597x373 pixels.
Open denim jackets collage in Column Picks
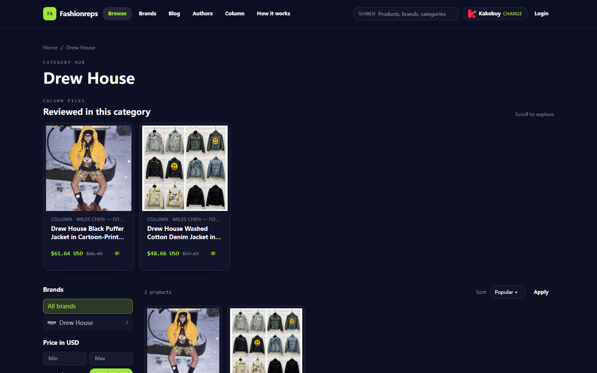(185, 168)
